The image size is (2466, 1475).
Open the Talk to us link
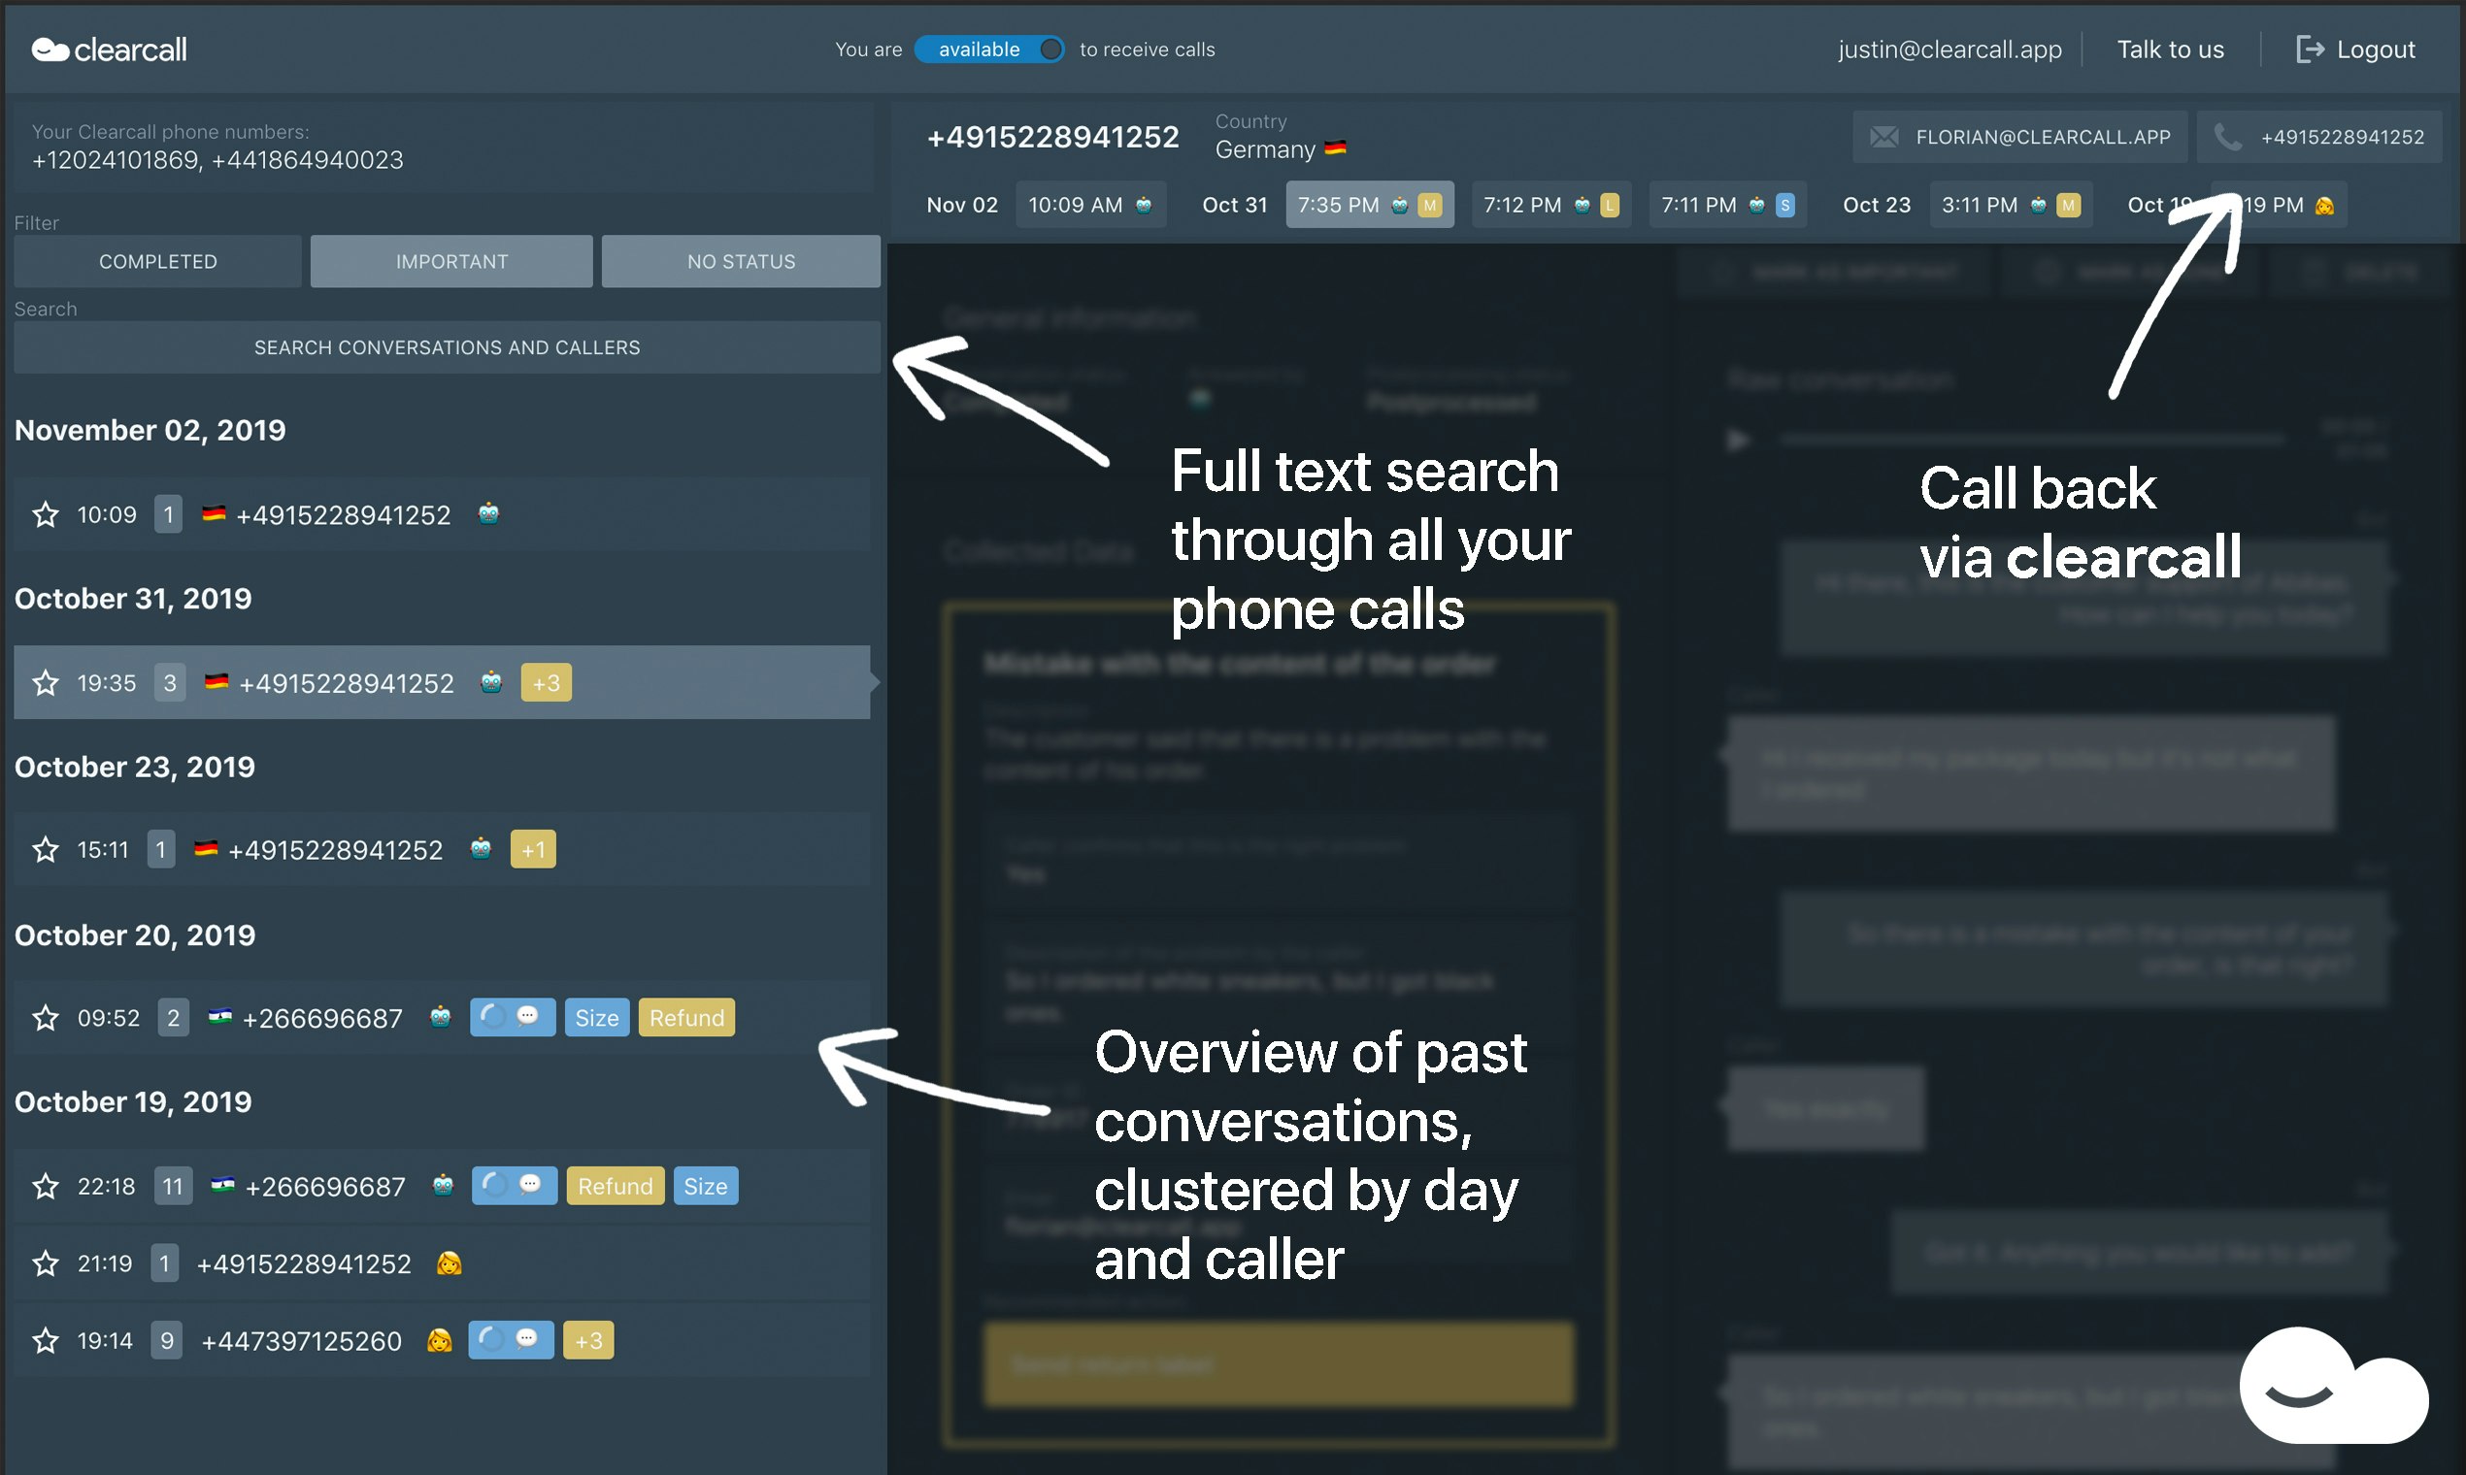[2170, 49]
